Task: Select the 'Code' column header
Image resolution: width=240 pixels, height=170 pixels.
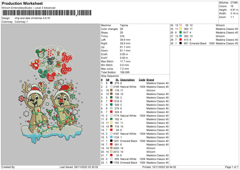Action: 142,80
